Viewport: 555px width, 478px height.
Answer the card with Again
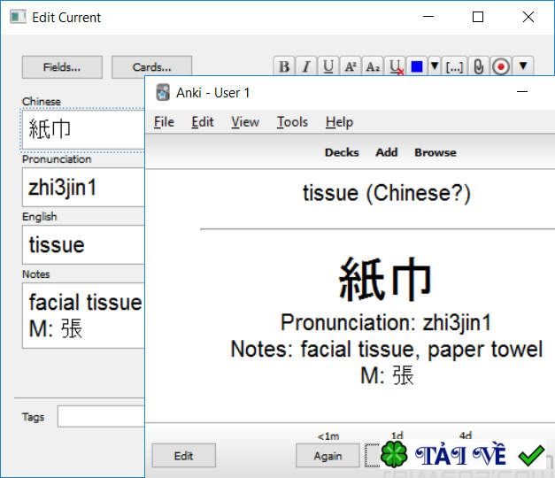click(x=328, y=456)
